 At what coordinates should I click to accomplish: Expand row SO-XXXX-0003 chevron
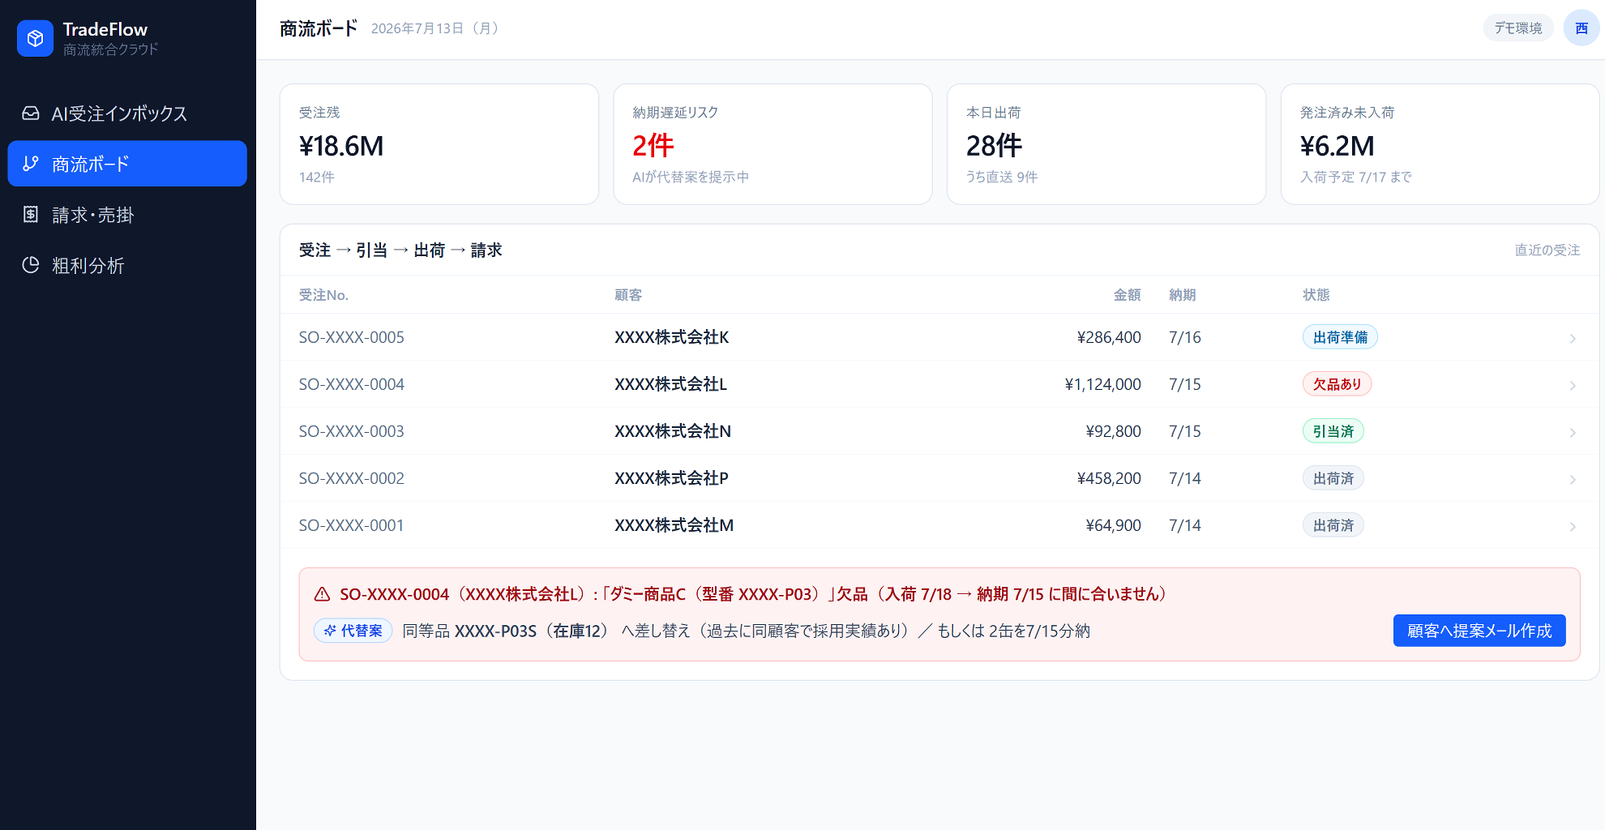pos(1573,432)
